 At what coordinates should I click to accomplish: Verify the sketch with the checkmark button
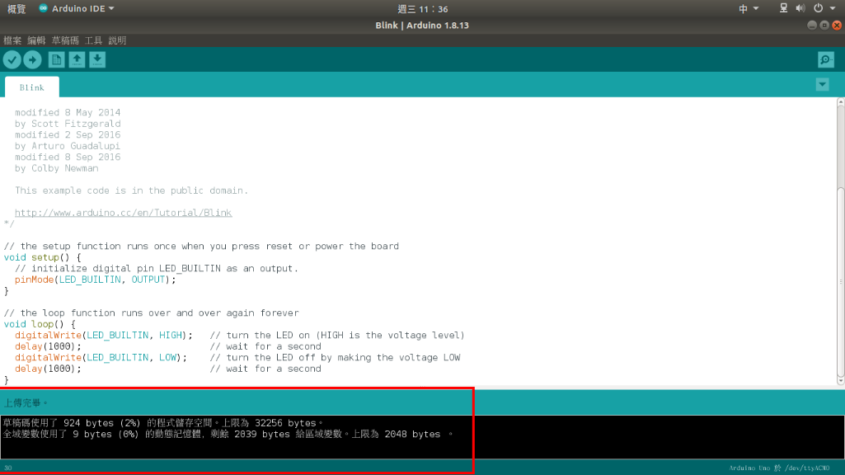(x=12, y=60)
